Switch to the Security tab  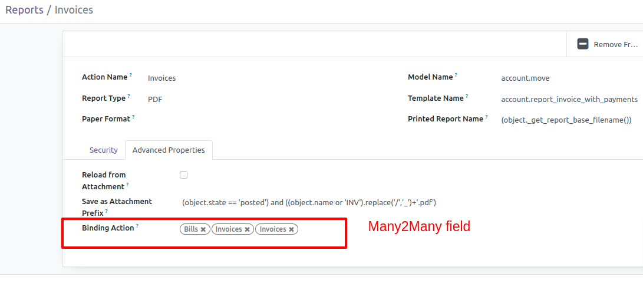click(103, 150)
